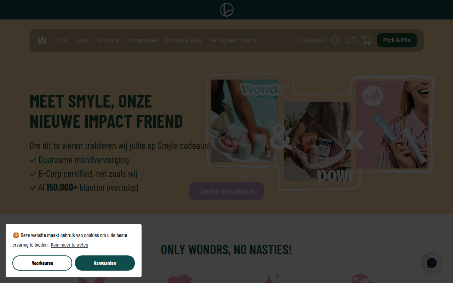Click the Pick & Mix button
This screenshot has height=283, width=453.
click(x=397, y=40)
